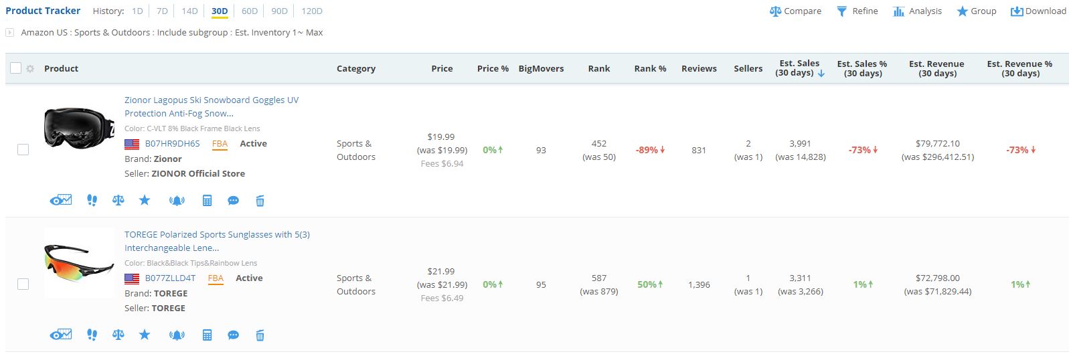Screen dimensions: 1069x354
Task: Click alert bell icon in TOREGE row
Action: (x=177, y=335)
